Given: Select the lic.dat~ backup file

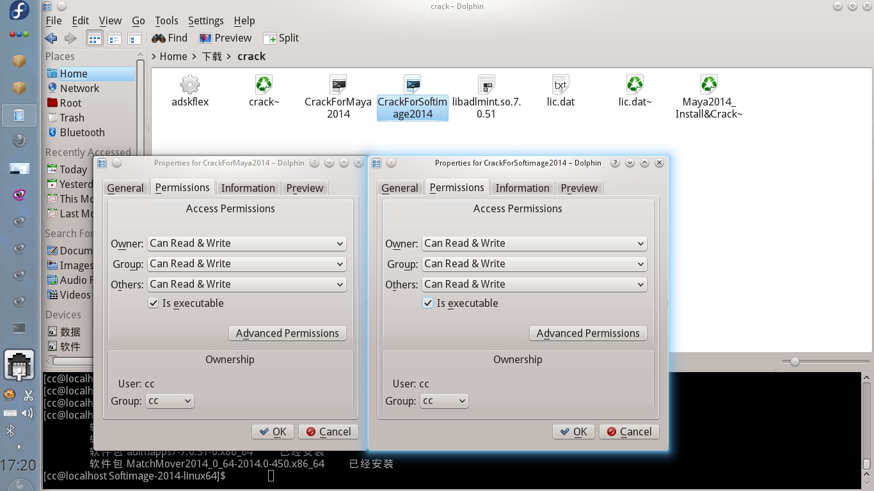Looking at the screenshot, I should pos(635,91).
